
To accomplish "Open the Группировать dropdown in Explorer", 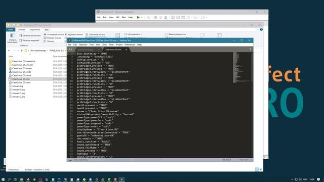I will [133, 34].
